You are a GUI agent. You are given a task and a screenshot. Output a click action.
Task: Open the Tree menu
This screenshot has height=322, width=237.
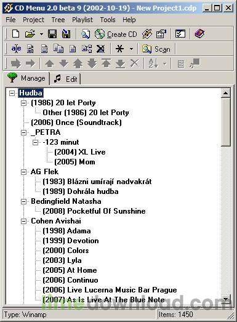click(x=58, y=20)
